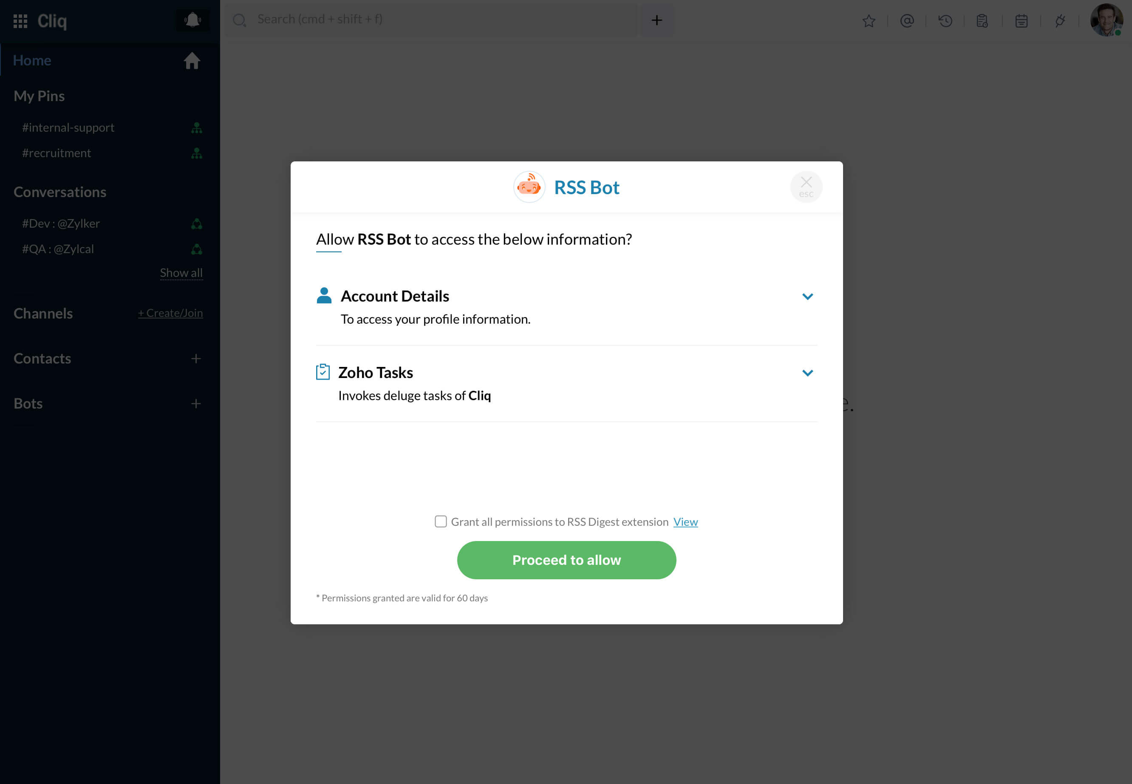Click the #internal-support channel icon
This screenshot has width=1132, height=784.
[x=197, y=128]
